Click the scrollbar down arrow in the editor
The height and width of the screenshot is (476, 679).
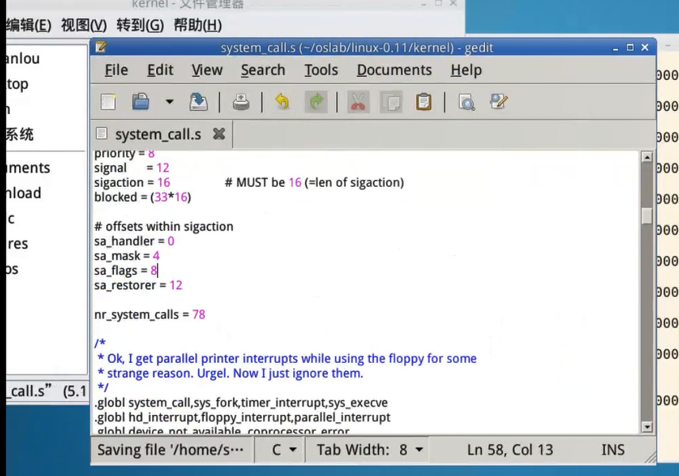point(647,427)
